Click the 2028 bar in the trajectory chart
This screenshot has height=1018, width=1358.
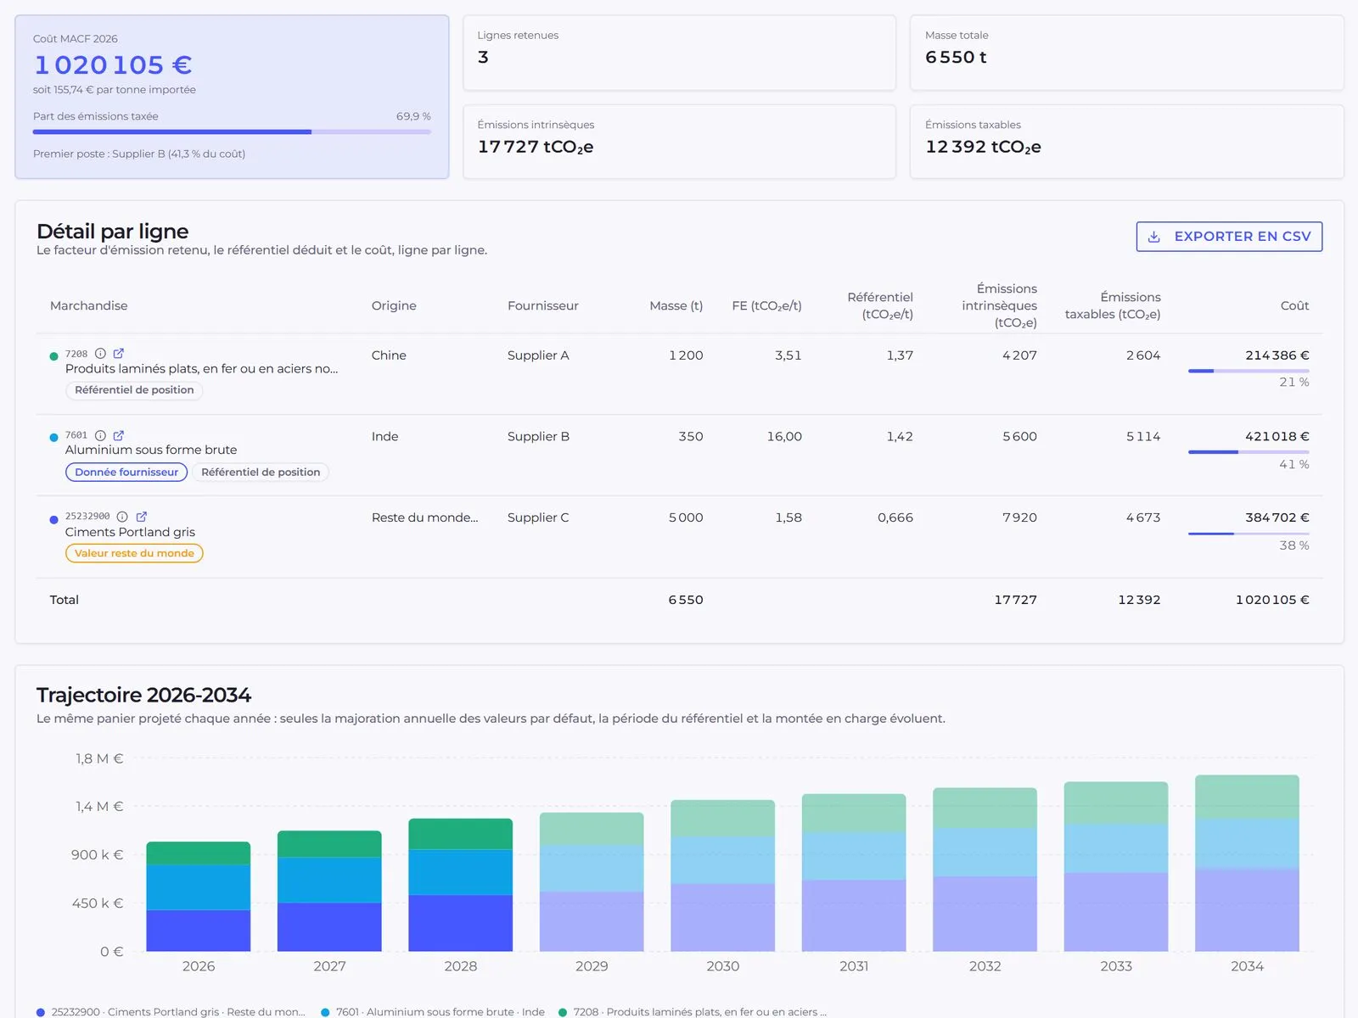click(461, 885)
